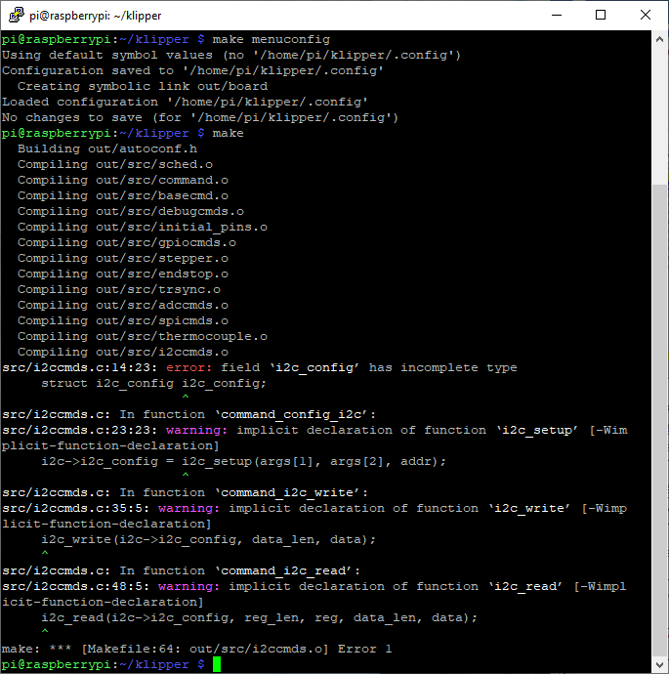The image size is (669, 674).
Task: Click the scrollbar up arrow
Action: pyautogui.click(x=659, y=39)
